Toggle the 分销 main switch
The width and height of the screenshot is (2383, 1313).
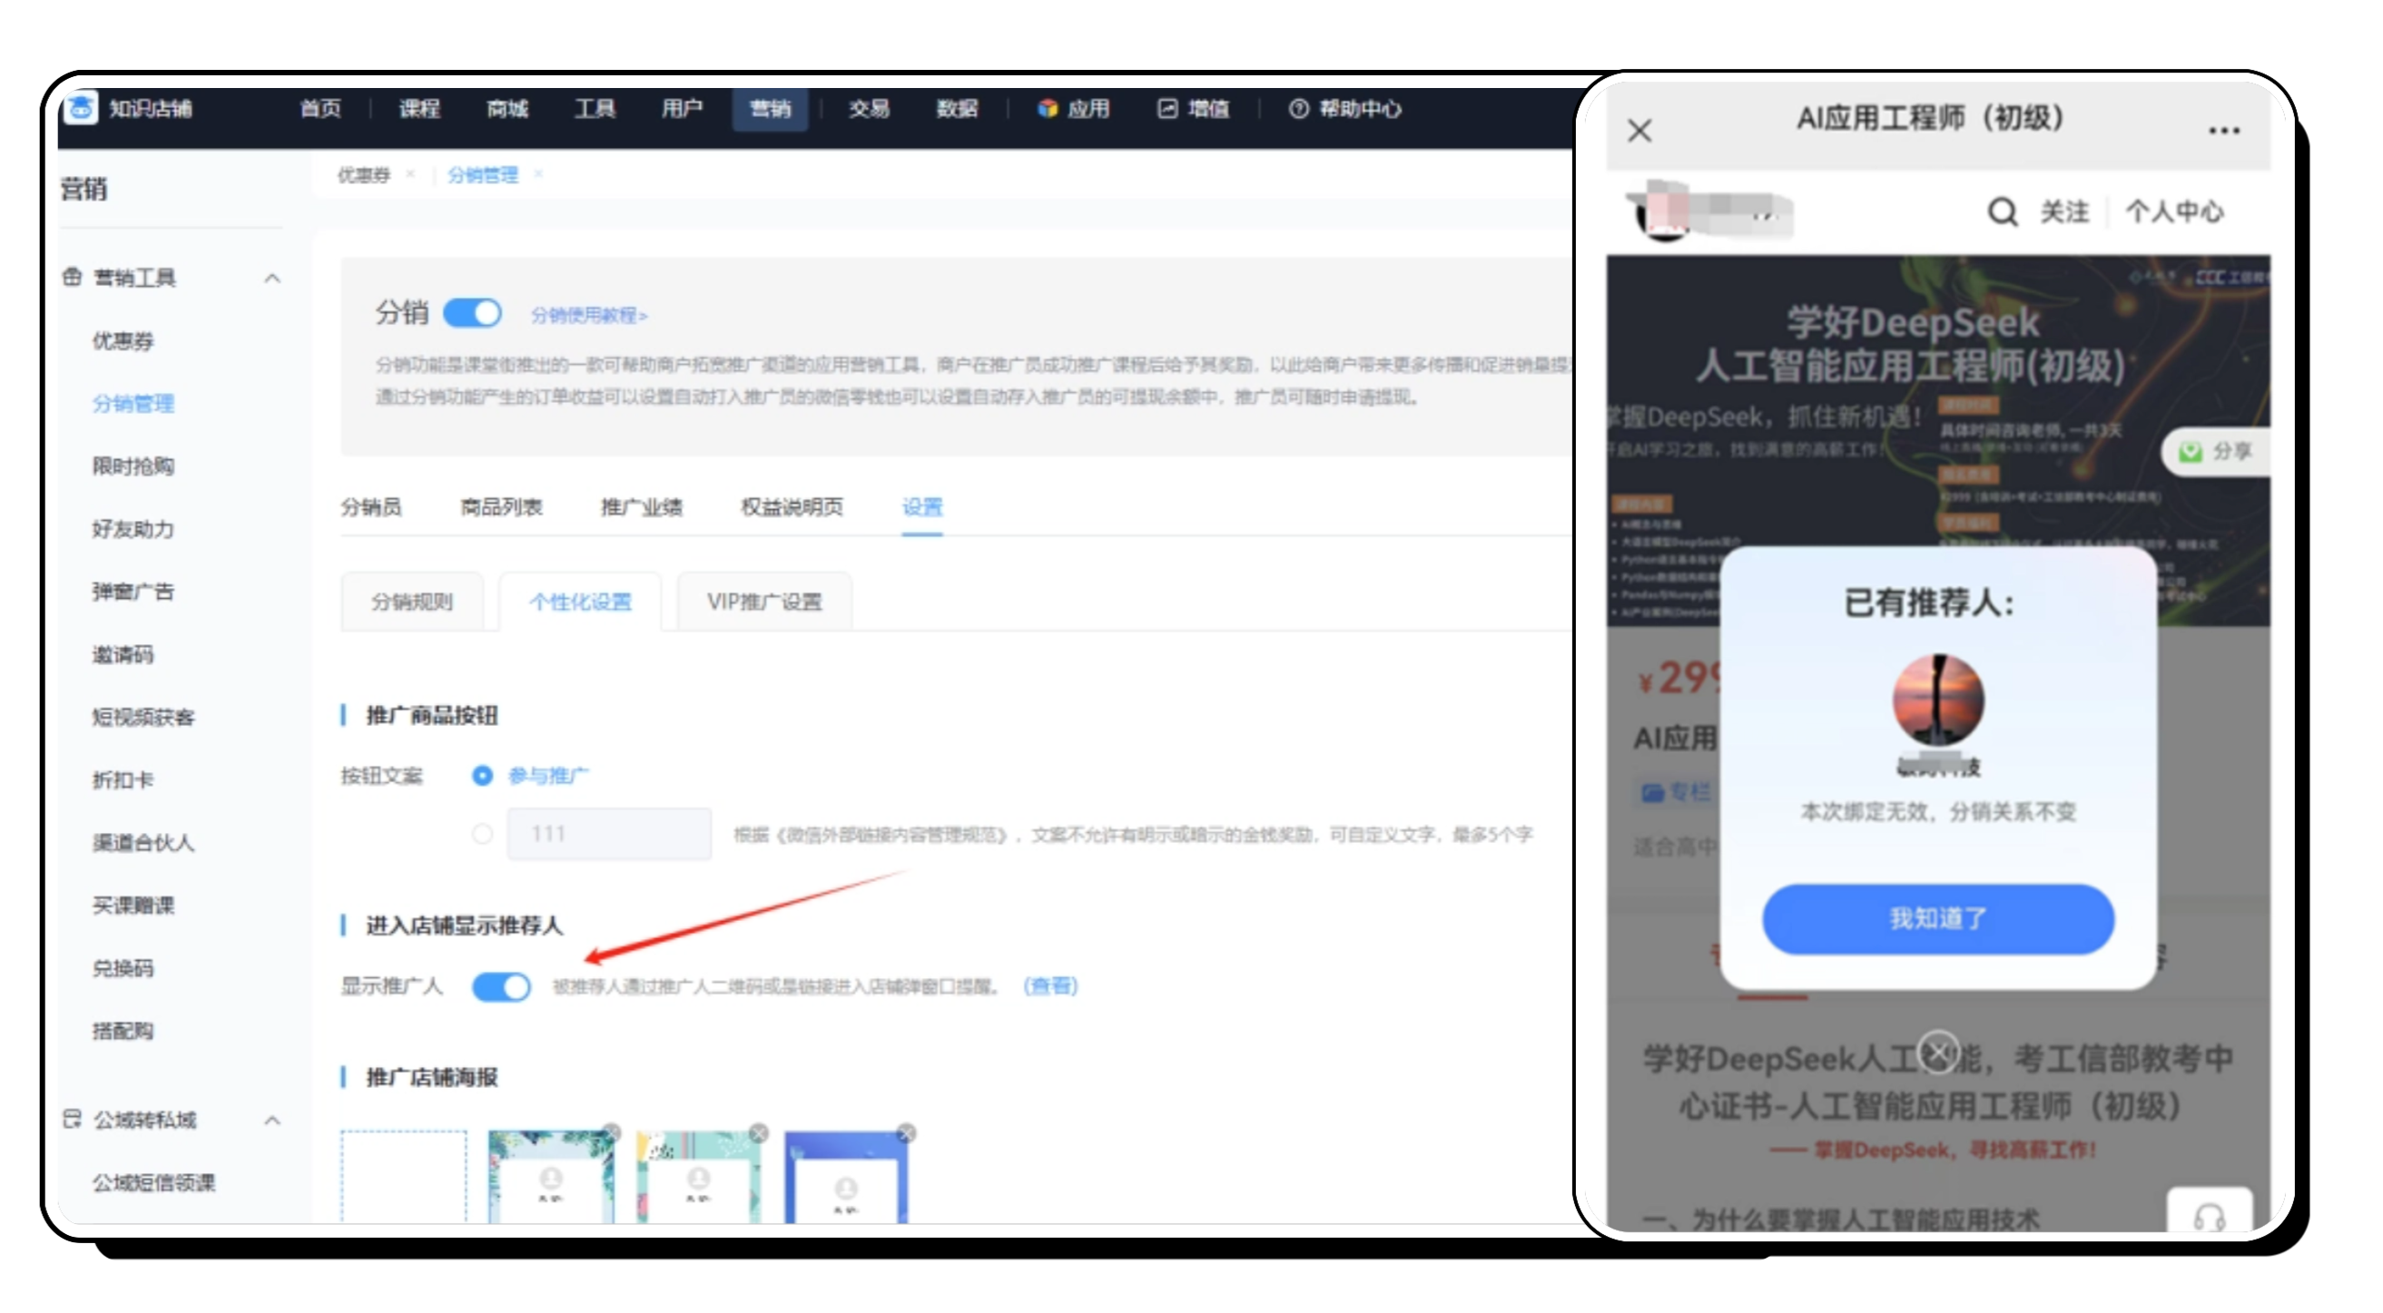472,312
